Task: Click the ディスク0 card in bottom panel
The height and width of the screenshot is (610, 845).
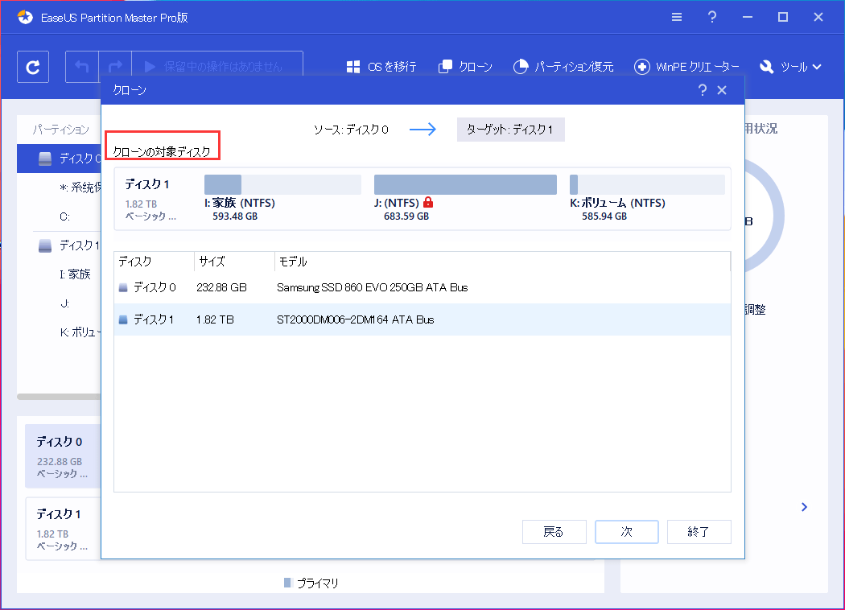Action: pos(63,455)
